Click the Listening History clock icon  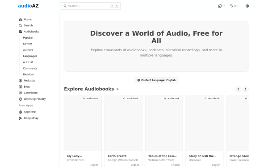[21, 99]
